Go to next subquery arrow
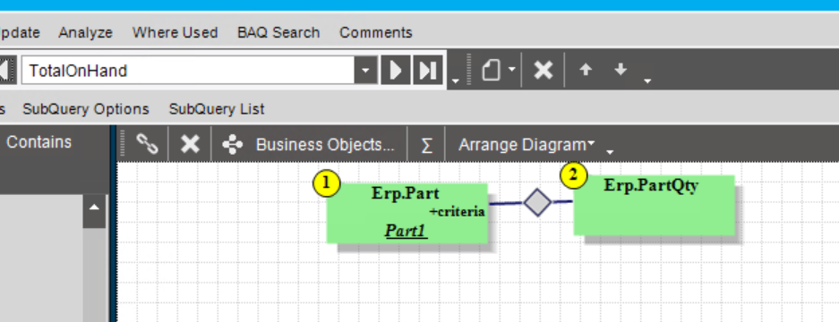Screen dimensions: 839x322 (396, 70)
